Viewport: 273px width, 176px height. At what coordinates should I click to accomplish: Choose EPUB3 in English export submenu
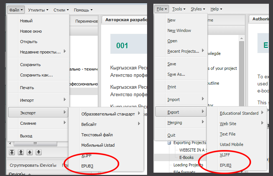tap(237, 165)
